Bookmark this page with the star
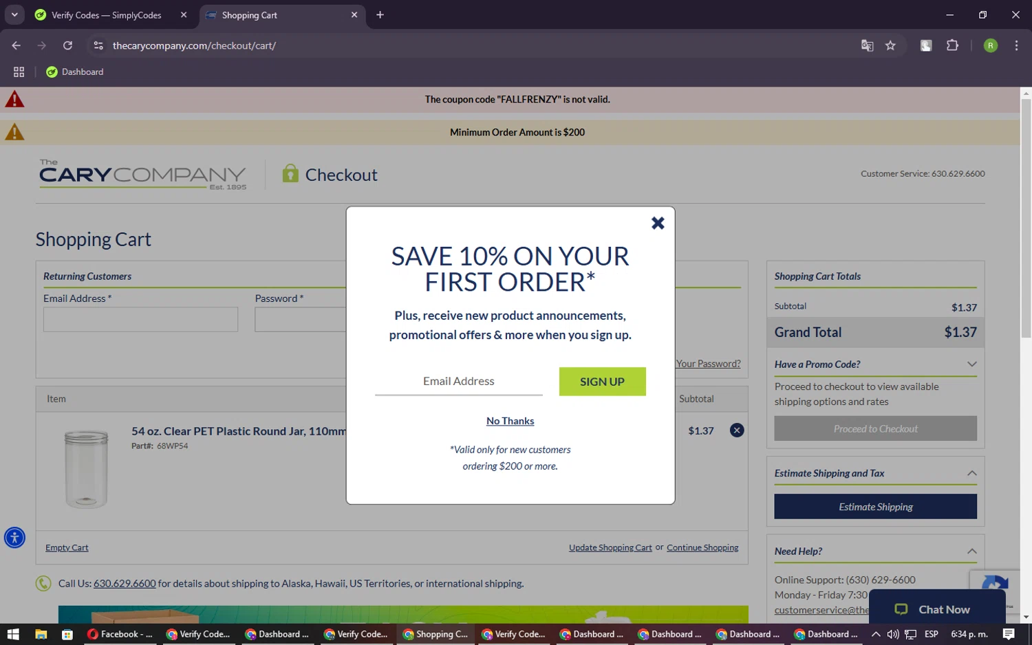 point(890,45)
